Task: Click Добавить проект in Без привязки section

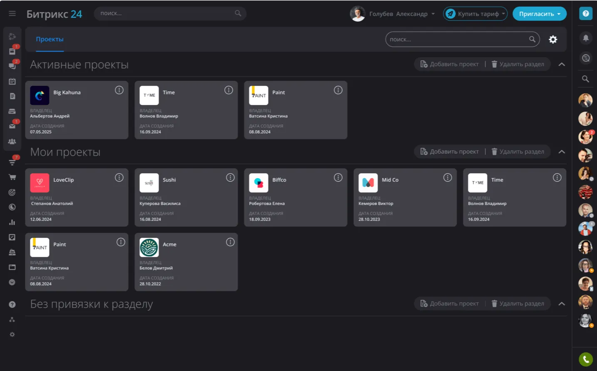Action: click(x=450, y=304)
